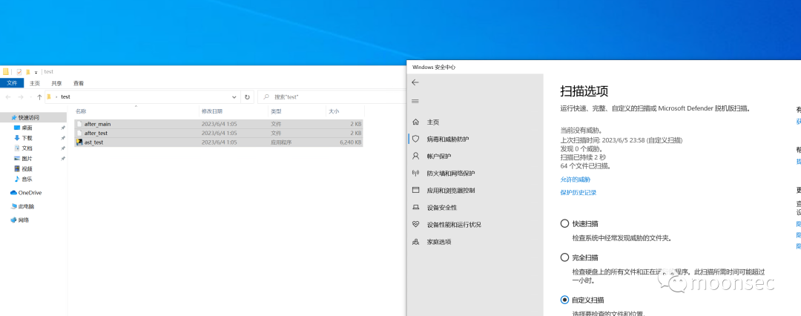801x316 pixels.
Task: Click the 保护历史记录 link
Action: [578, 193]
